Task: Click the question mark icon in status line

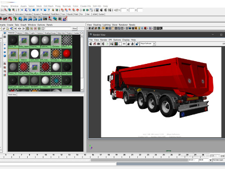Action: pos(49,10)
